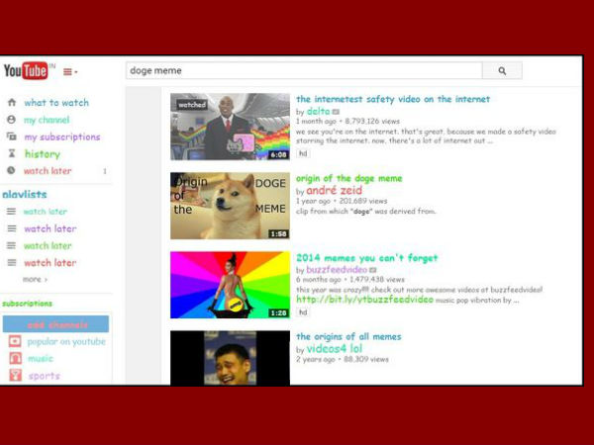The image size is (594, 445).
Task: Focus the search field containing 'doge meme'
Action: tap(304, 71)
